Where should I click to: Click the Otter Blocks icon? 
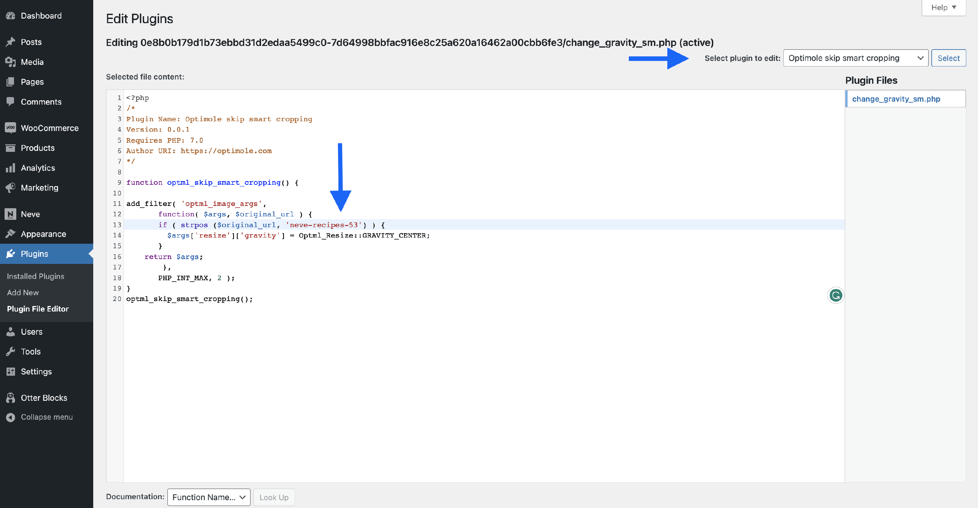11,398
